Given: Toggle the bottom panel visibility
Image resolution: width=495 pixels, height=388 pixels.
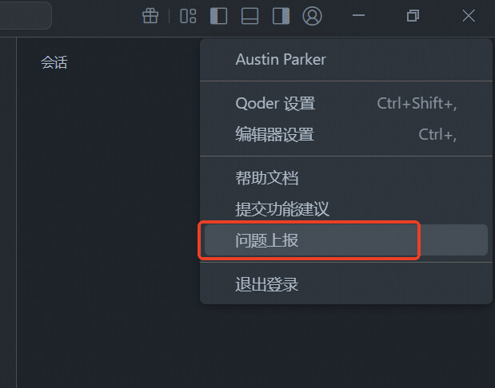Looking at the screenshot, I should point(249,16).
